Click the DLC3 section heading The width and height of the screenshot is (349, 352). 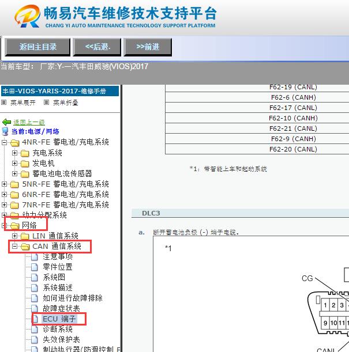(151, 213)
